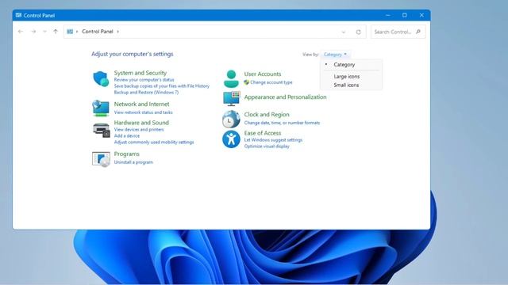Maximize the Control Panel window

coord(405,15)
